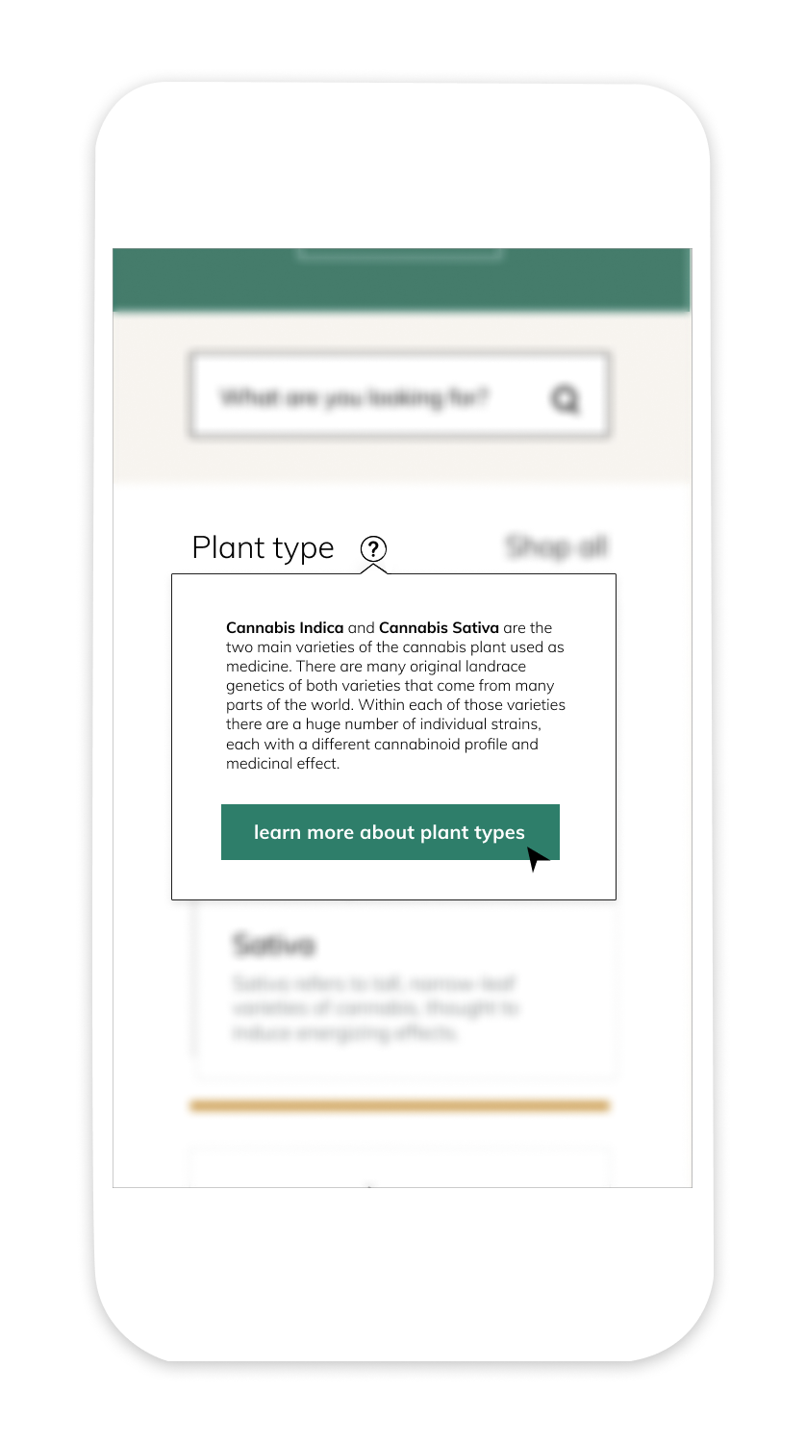Image resolution: width=806 pixels, height=1443 pixels.
Task: Click the partially visible card below orange bar
Action: coord(401,1167)
